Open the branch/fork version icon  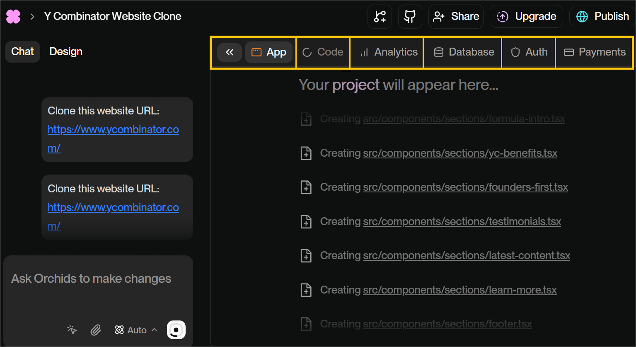pos(380,17)
